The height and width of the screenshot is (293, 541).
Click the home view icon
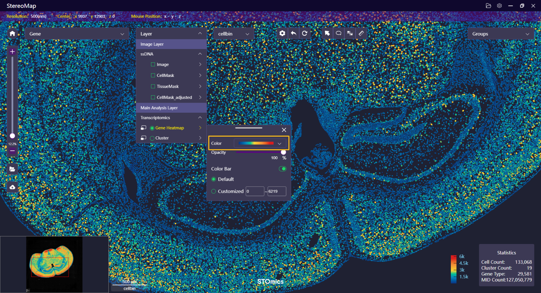pyautogui.click(x=12, y=33)
